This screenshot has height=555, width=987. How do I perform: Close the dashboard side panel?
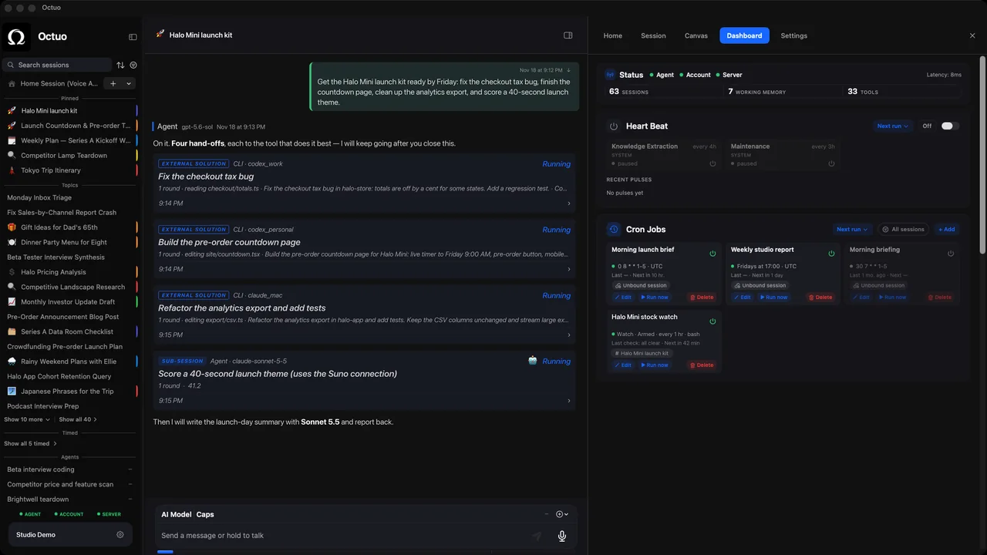(972, 35)
